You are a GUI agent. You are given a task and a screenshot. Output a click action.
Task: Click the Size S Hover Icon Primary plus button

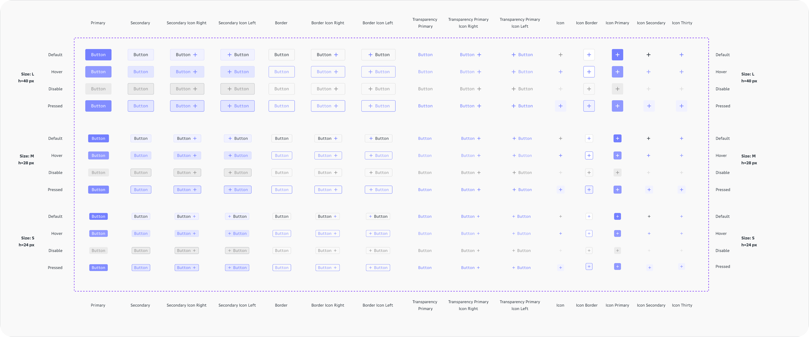point(617,233)
